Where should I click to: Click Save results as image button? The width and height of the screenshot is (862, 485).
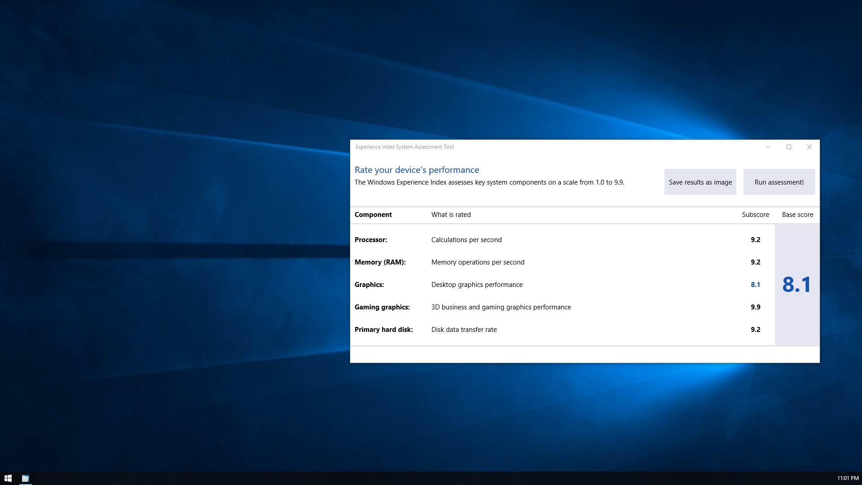[700, 182]
